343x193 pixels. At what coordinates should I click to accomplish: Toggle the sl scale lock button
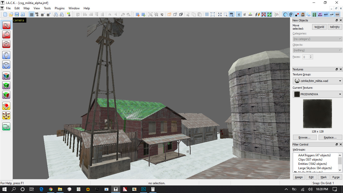tap(245, 14)
